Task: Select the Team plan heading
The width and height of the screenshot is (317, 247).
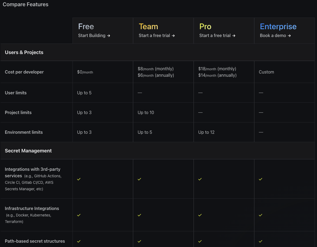Action: click(x=148, y=26)
